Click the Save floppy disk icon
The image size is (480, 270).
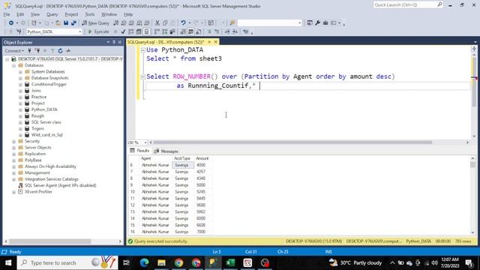(x=66, y=23)
